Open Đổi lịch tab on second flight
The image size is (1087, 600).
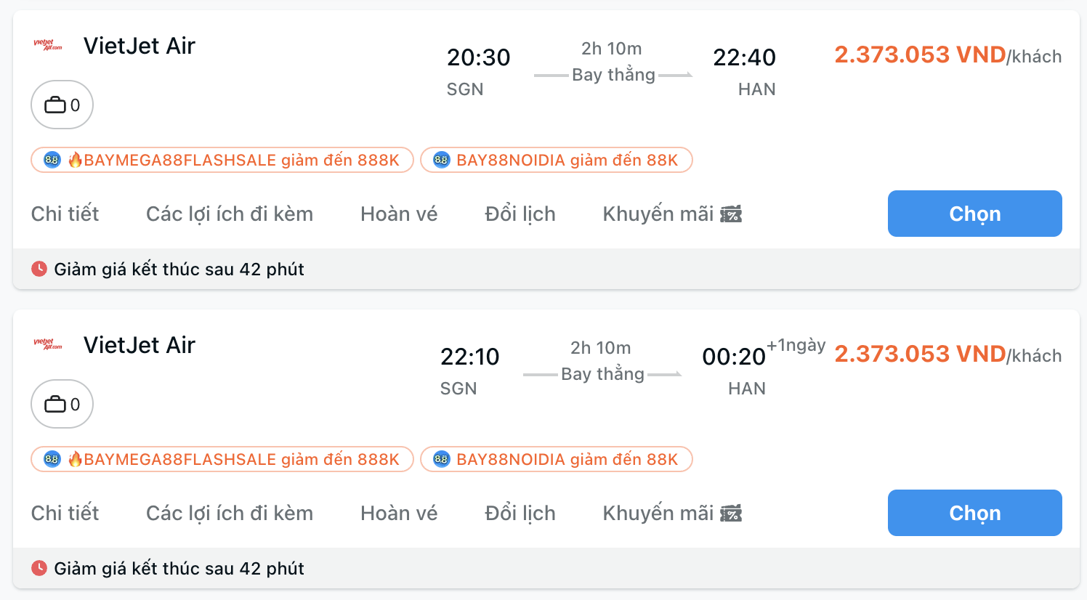tap(520, 514)
